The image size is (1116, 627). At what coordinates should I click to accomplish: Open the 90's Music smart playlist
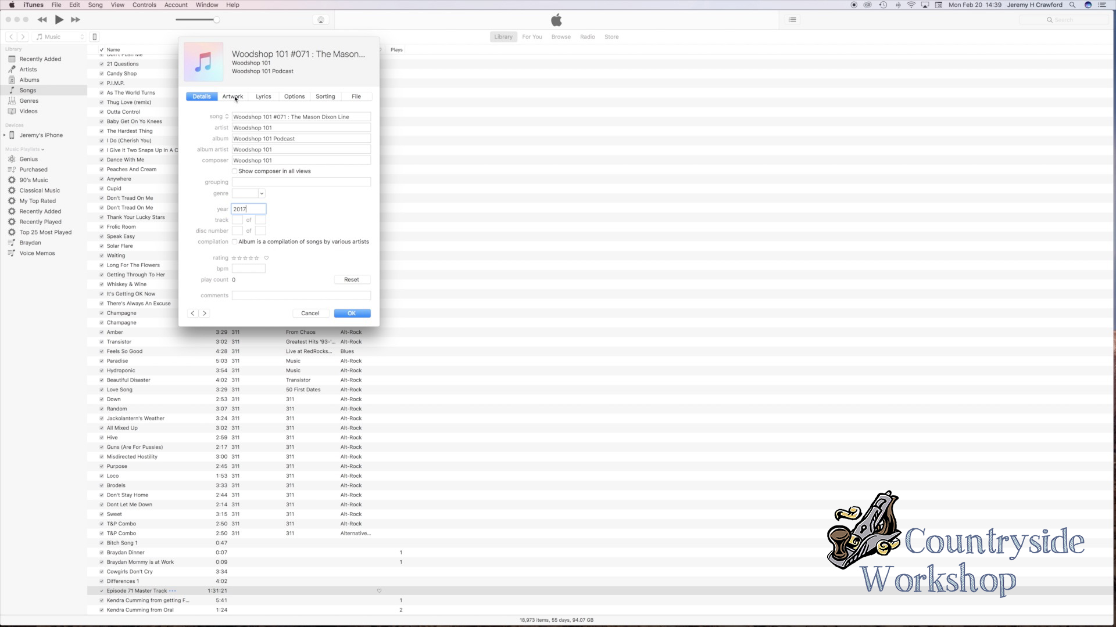[34, 180]
